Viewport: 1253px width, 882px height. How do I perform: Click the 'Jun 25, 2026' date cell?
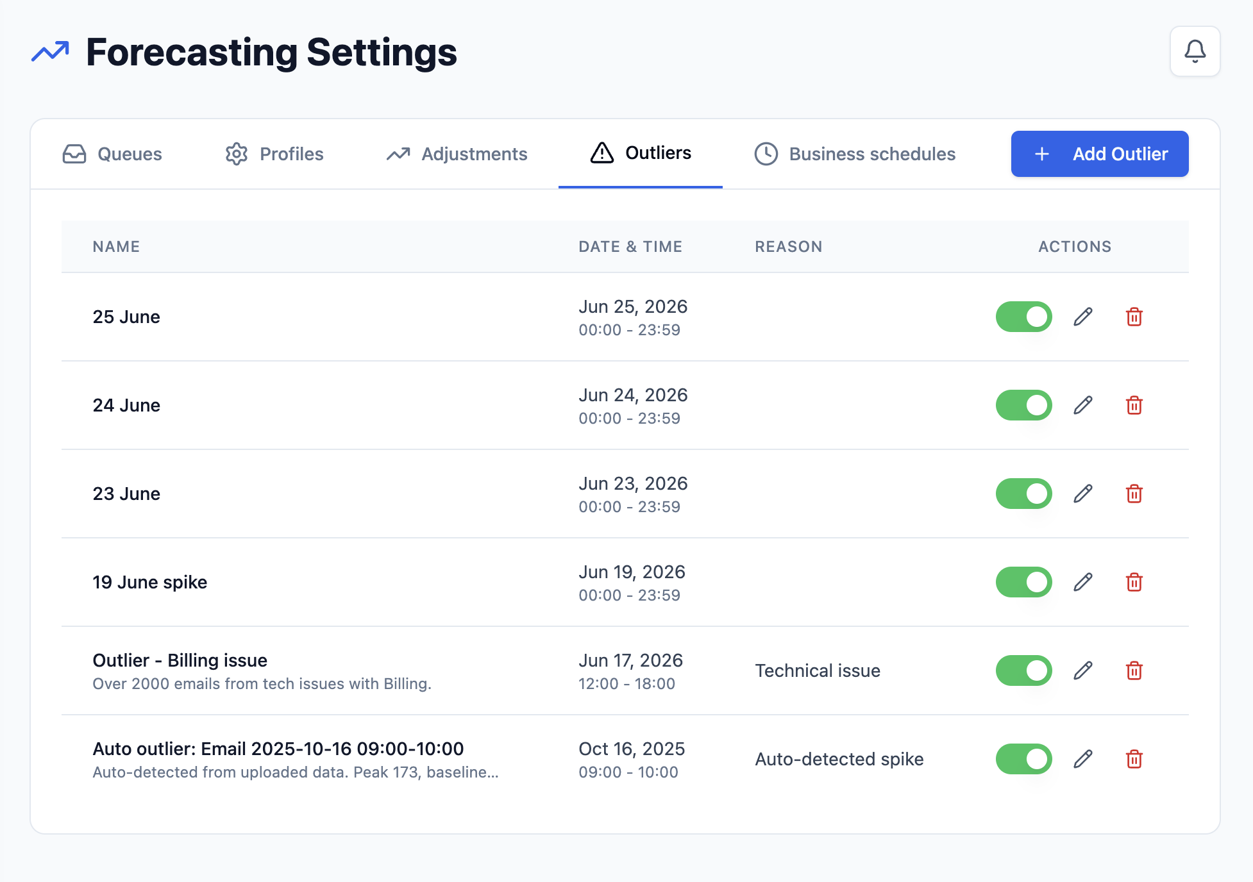tap(633, 306)
